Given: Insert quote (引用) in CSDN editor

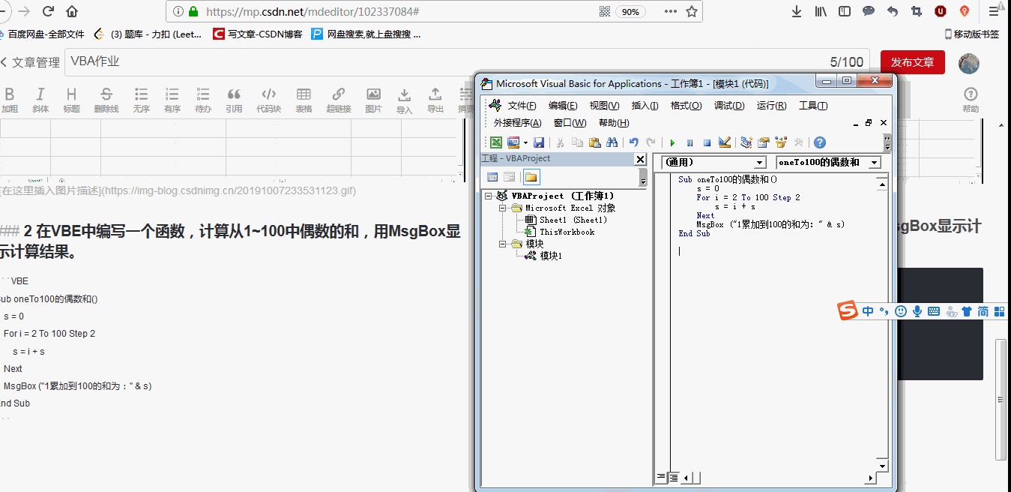Looking at the screenshot, I should coord(234,100).
